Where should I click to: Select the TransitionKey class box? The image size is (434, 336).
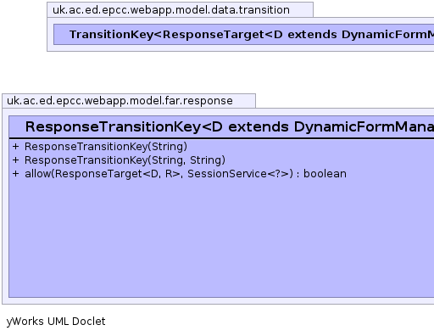[244, 35]
